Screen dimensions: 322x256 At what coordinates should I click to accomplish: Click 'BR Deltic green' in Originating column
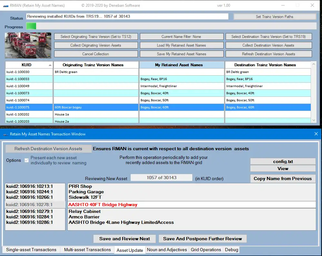[x=96, y=72]
